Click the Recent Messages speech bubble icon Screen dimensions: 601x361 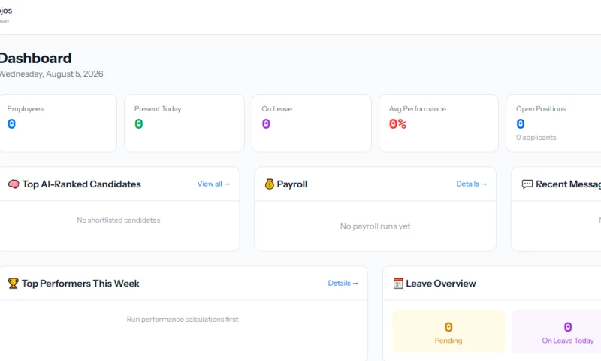pos(527,184)
